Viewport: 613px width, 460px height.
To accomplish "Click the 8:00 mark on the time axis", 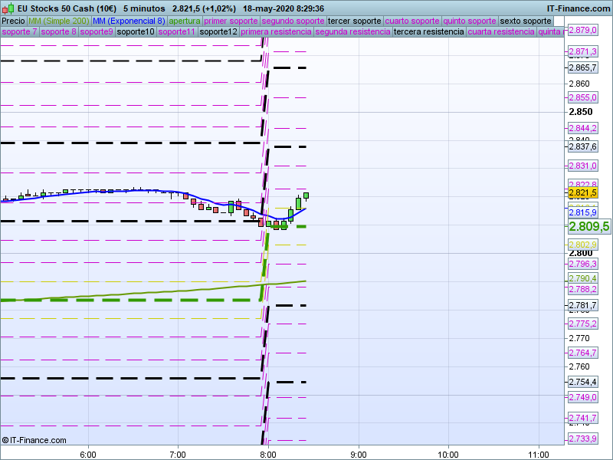I will click(267, 453).
